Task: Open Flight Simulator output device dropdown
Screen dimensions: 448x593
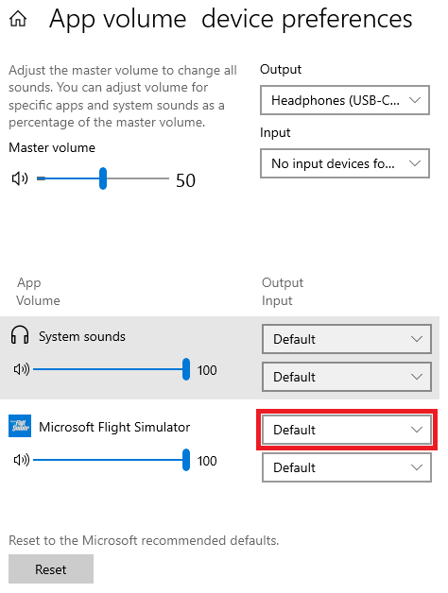Action: (x=347, y=430)
